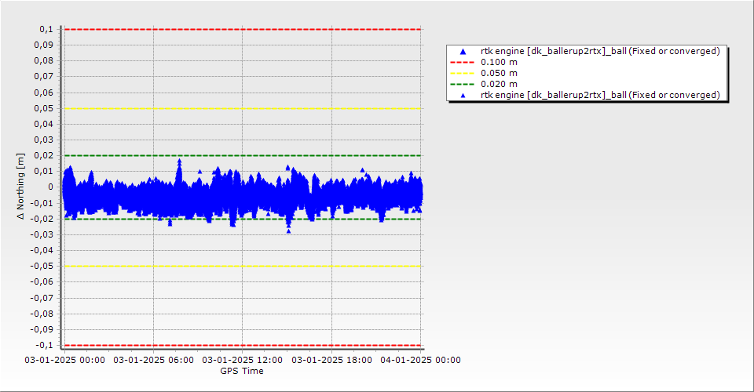Click the 03-01-2025 18:00 time label

click(331, 360)
